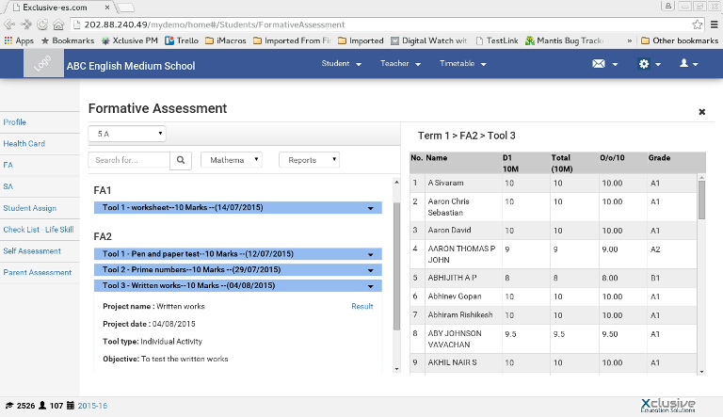Close the Formative Assessment panel
This screenshot has height=417, width=723.
pos(701,112)
